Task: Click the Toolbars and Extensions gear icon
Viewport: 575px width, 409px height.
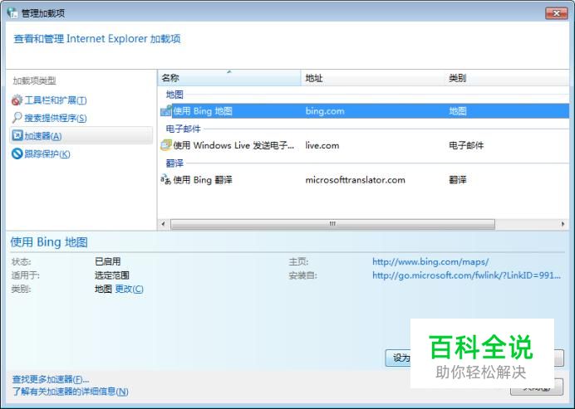Action: pos(17,100)
